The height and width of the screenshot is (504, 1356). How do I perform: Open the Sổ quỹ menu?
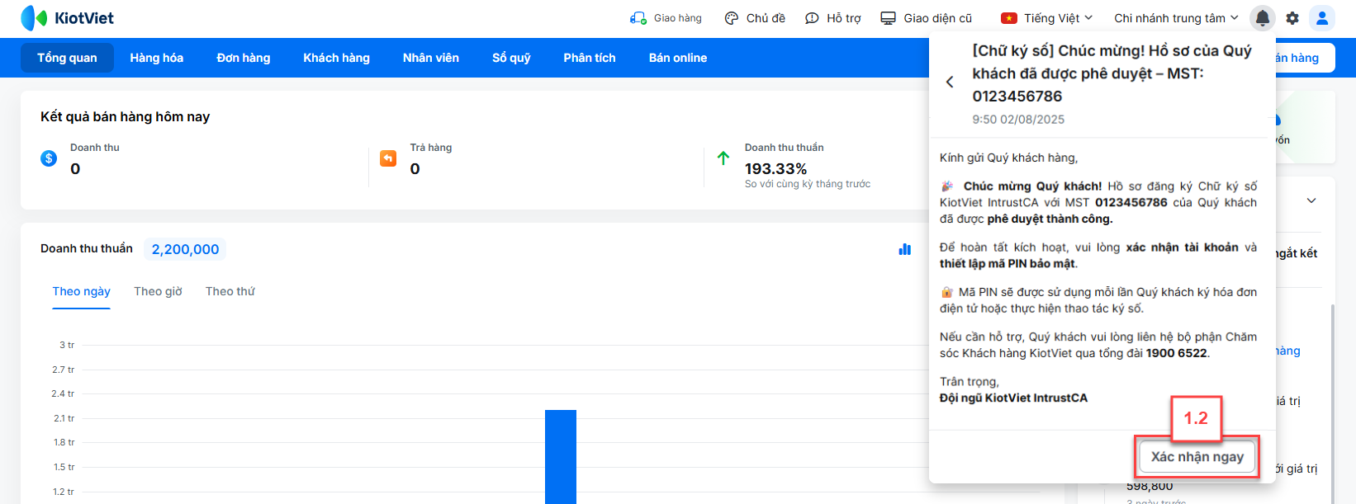[x=511, y=58]
